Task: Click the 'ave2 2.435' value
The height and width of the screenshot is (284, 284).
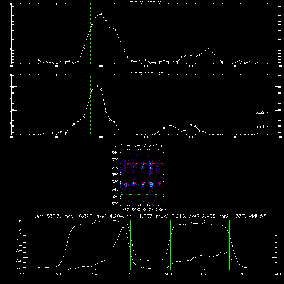Action: (x=202, y=216)
